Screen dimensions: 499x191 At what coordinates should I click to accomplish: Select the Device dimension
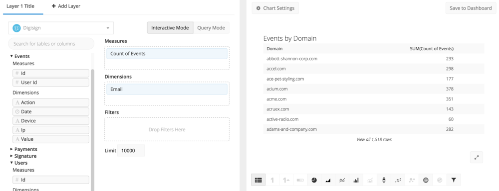pos(51,121)
